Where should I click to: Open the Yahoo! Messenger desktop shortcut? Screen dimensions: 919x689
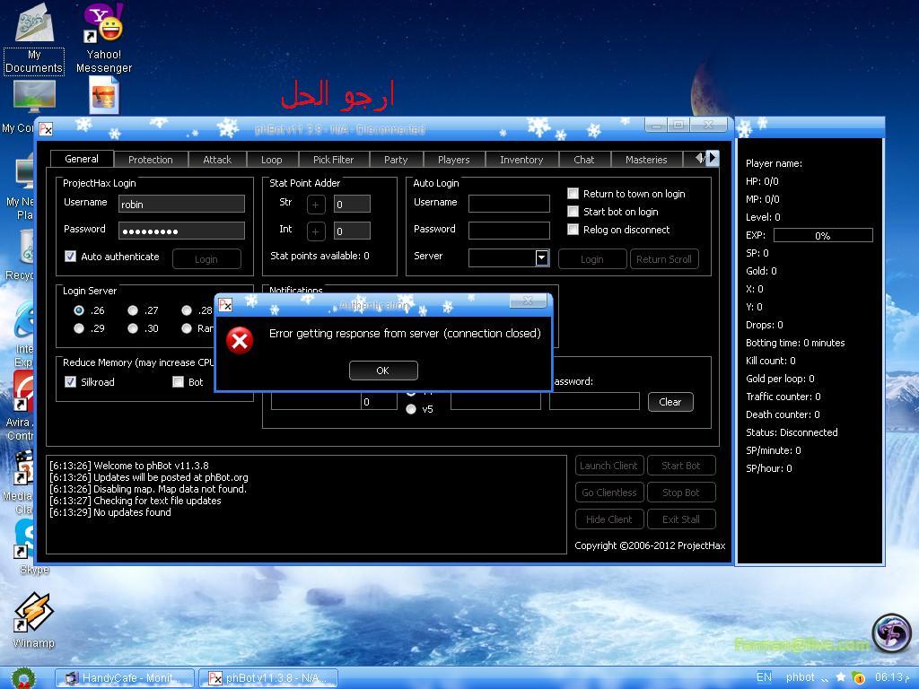coord(104,38)
